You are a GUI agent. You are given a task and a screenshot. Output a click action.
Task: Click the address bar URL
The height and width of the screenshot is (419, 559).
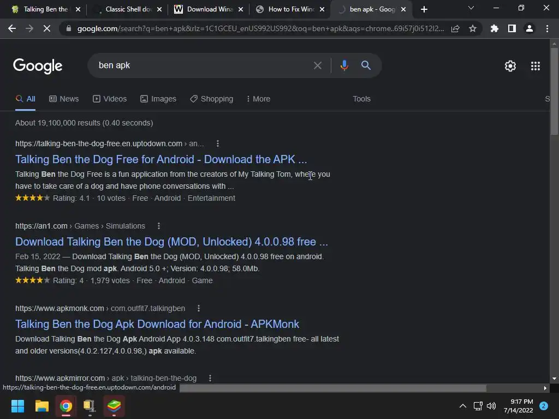pos(260,28)
